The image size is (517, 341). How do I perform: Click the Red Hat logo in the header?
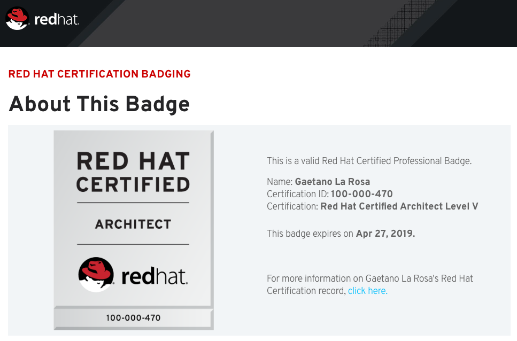(42, 19)
